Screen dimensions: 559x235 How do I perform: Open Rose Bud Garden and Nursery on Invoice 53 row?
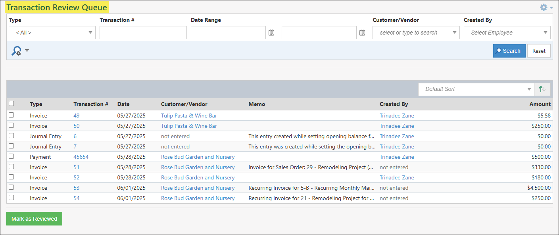[x=198, y=188]
